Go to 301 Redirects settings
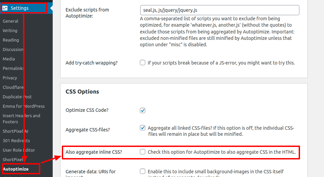 pos(16,141)
